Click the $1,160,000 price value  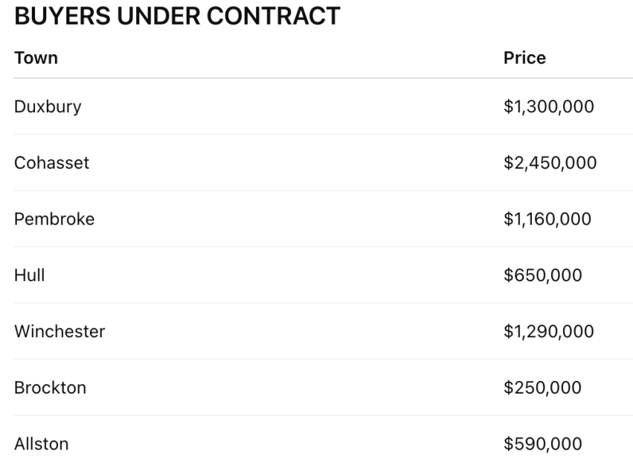coord(547,220)
